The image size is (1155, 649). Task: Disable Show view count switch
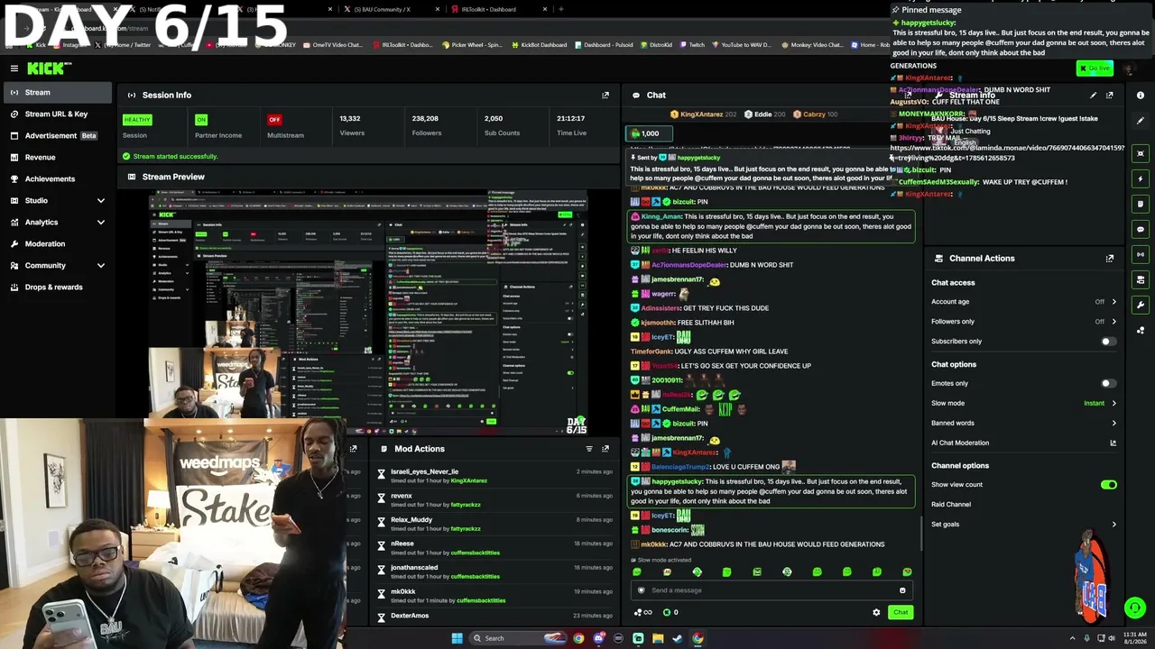pyautogui.click(x=1108, y=485)
